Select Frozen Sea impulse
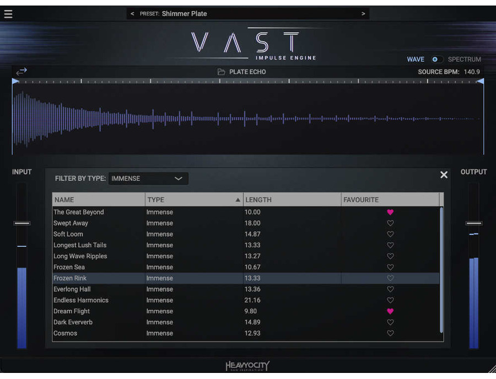Screen dimensions: 496x379 click(69, 267)
